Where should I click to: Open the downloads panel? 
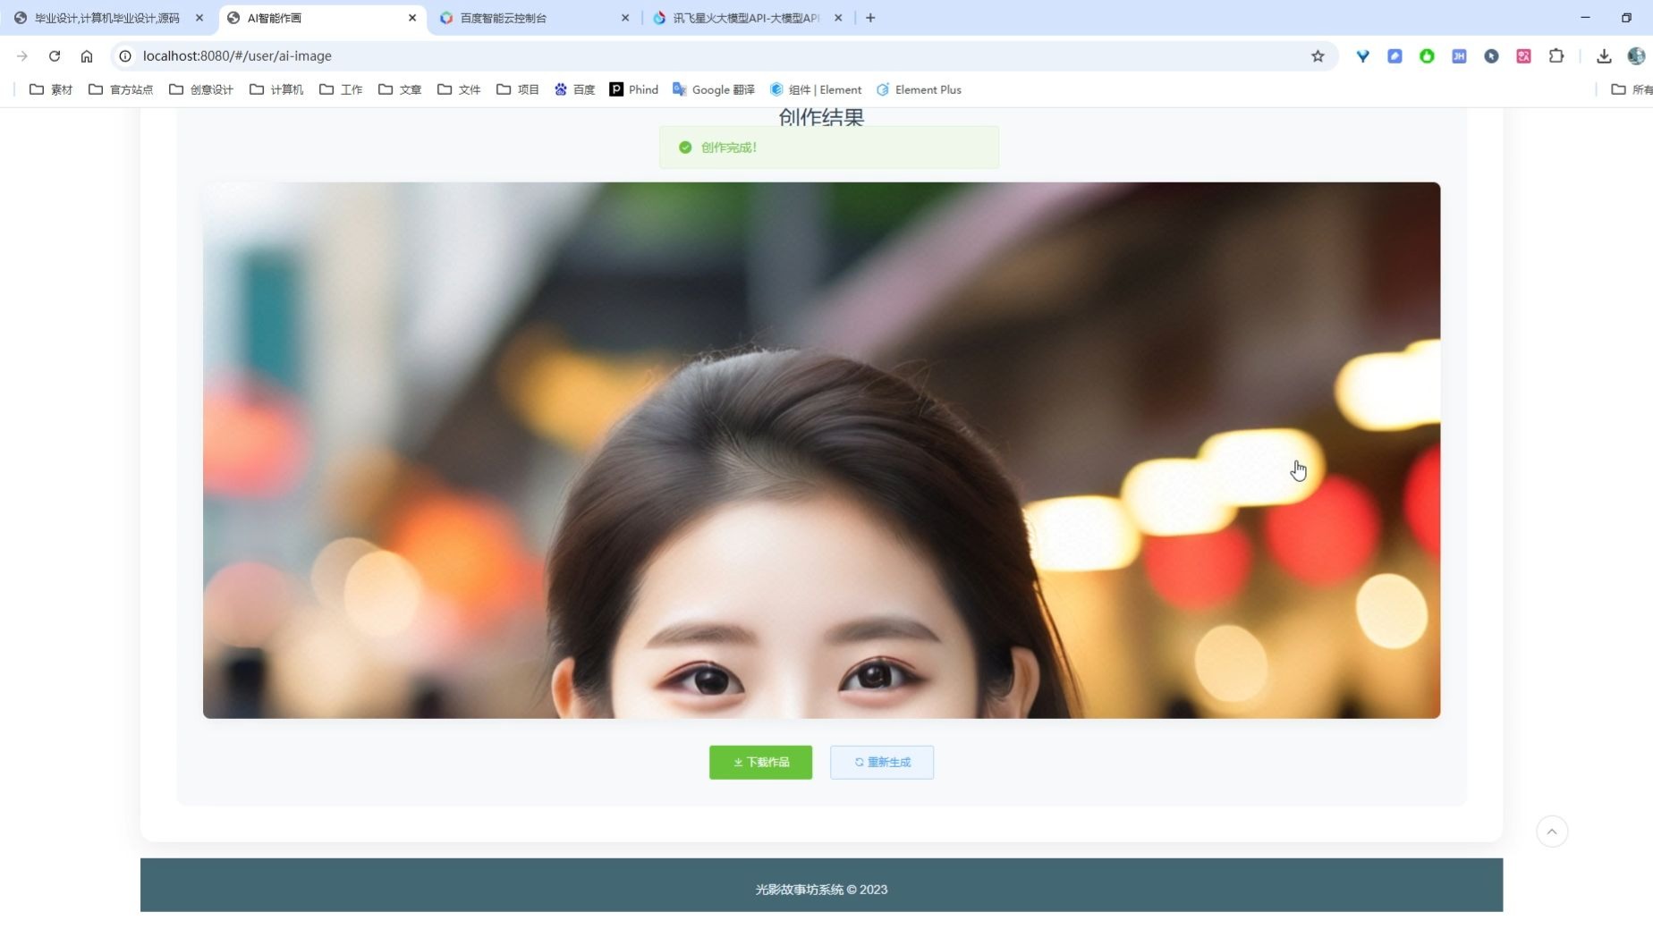point(1605,55)
